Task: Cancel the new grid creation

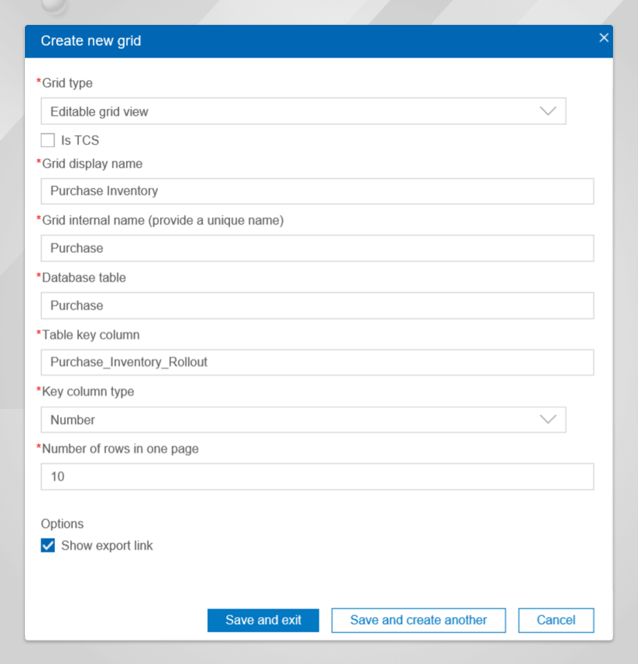Action: 555,620
